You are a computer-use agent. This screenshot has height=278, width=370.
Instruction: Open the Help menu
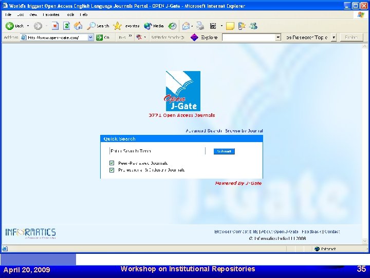coord(84,14)
